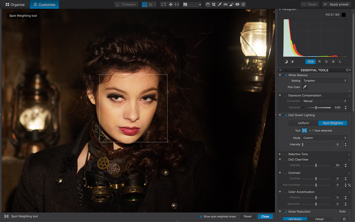Image resolution: width=355 pixels, height=222 pixels.
Task: Click the Smart Lighting Intensity slider
Action: tap(317, 144)
